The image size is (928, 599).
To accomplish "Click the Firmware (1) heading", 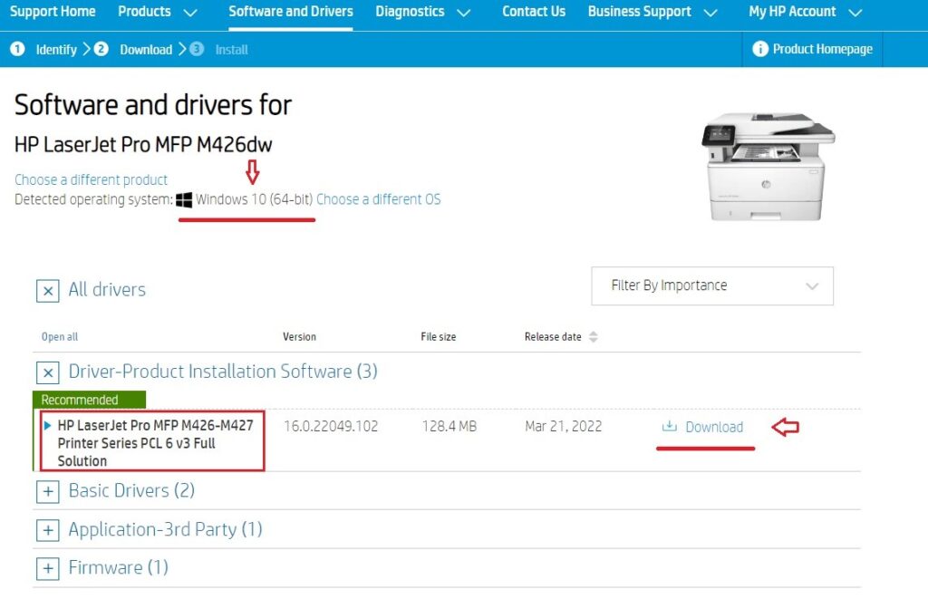I will coord(119,567).
